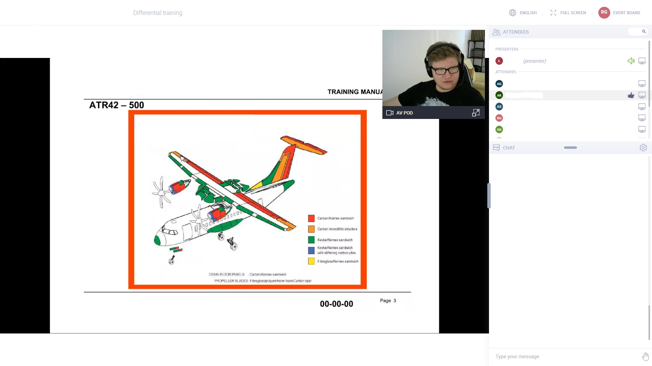Click the settings gear icon in chat
Screen dimensions: 652x366
pos(644,147)
